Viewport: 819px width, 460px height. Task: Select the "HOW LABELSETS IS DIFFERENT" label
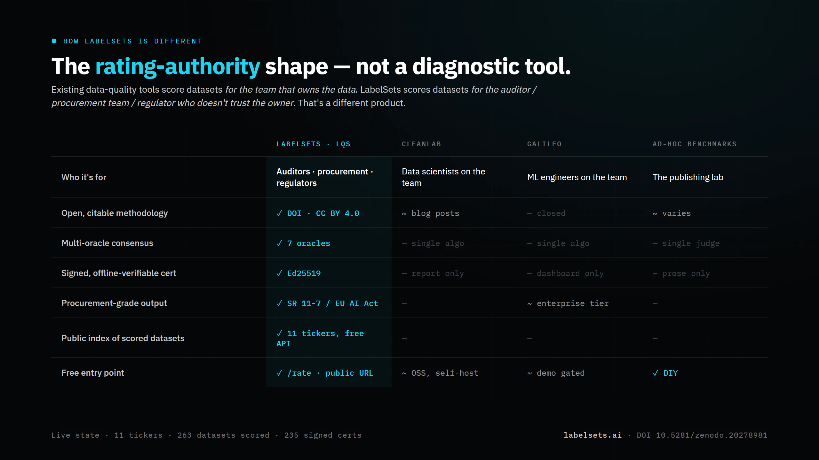tap(132, 41)
